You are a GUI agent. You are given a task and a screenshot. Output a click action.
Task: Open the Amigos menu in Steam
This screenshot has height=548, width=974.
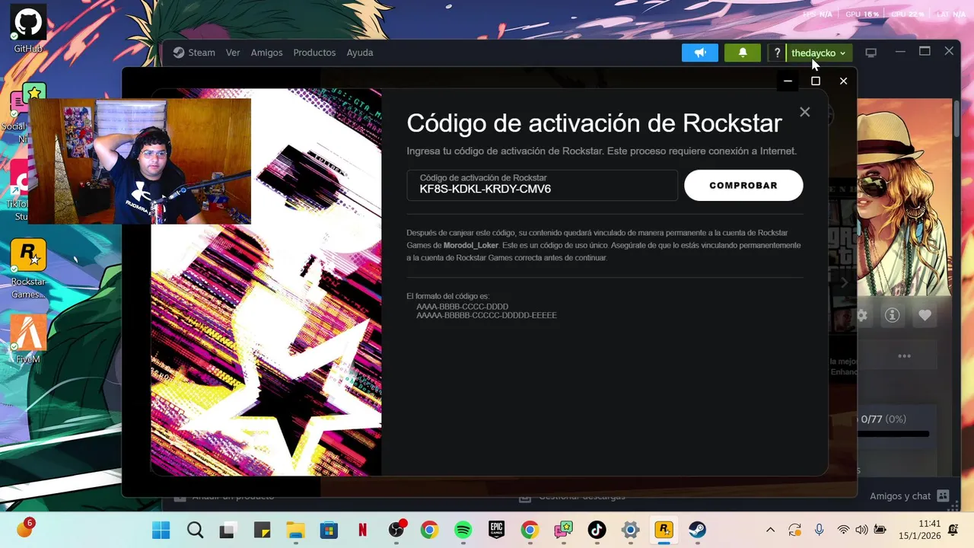tap(266, 53)
